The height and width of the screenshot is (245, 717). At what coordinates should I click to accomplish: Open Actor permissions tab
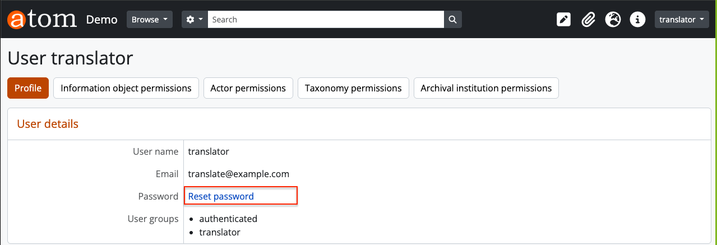(x=248, y=88)
